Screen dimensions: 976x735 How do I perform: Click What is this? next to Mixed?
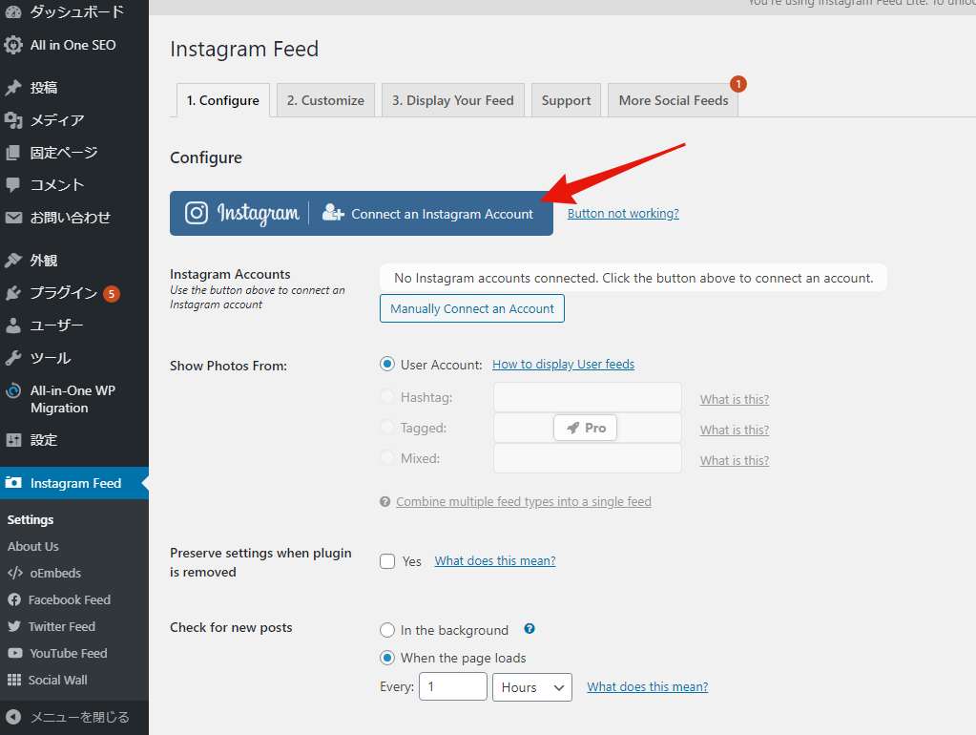click(x=735, y=460)
